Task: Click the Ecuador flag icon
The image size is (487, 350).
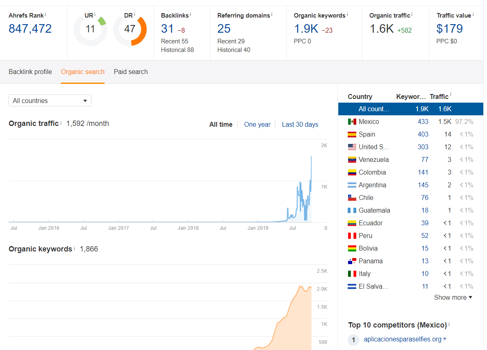Action: coord(352,223)
